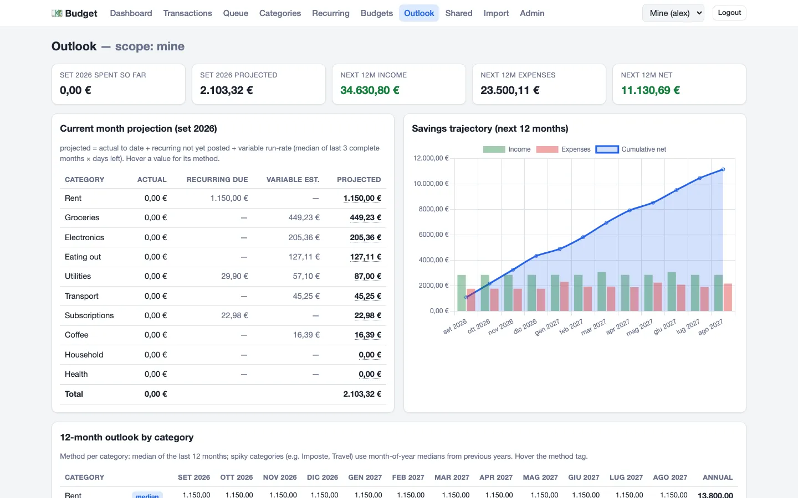
Task: Click the Groceries projected value 449,23 €
Action: tap(366, 218)
